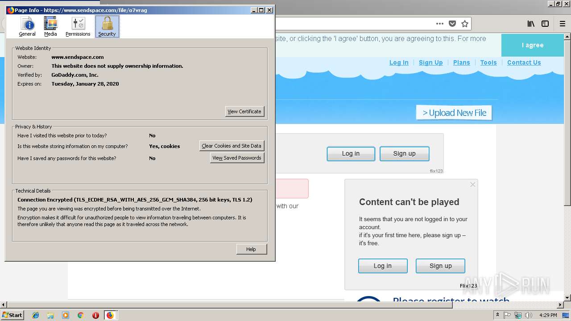Image resolution: width=571 pixels, height=321 pixels.
Task: Open the Sign Up header link
Action: [430, 62]
